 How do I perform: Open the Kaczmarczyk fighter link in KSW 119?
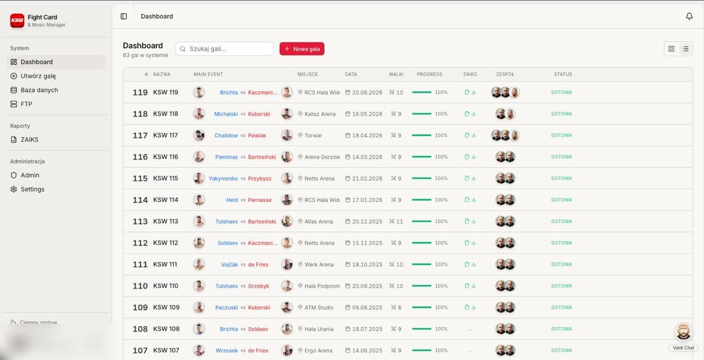point(263,92)
